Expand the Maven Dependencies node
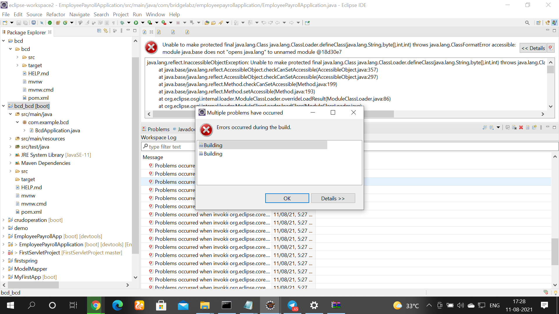This screenshot has height=314, width=559. (x=10, y=163)
